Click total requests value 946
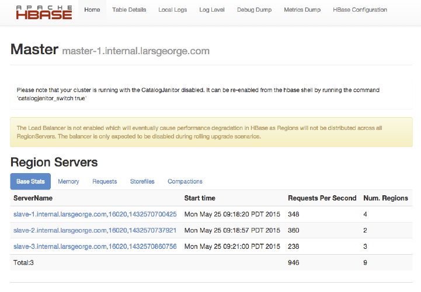The height and width of the screenshot is (292, 421). tap(294, 262)
